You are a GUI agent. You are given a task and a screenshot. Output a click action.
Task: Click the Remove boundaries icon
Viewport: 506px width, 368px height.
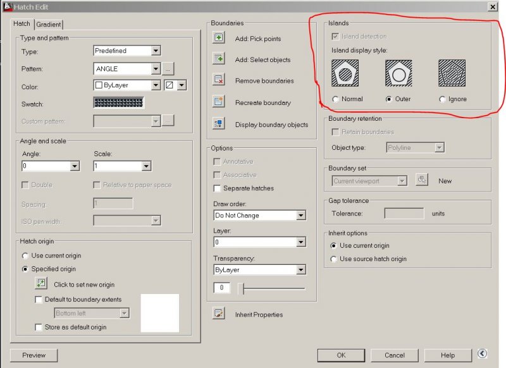point(218,79)
